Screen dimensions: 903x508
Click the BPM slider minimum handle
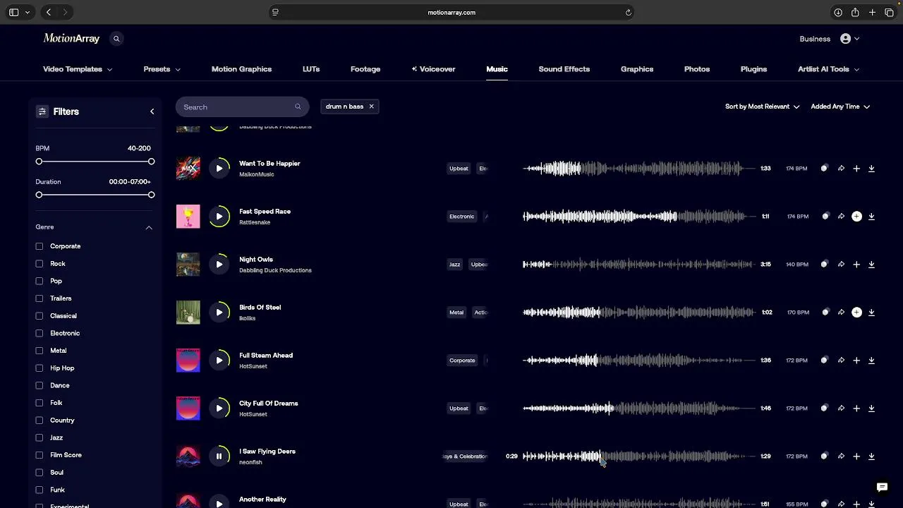pos(39,162)
